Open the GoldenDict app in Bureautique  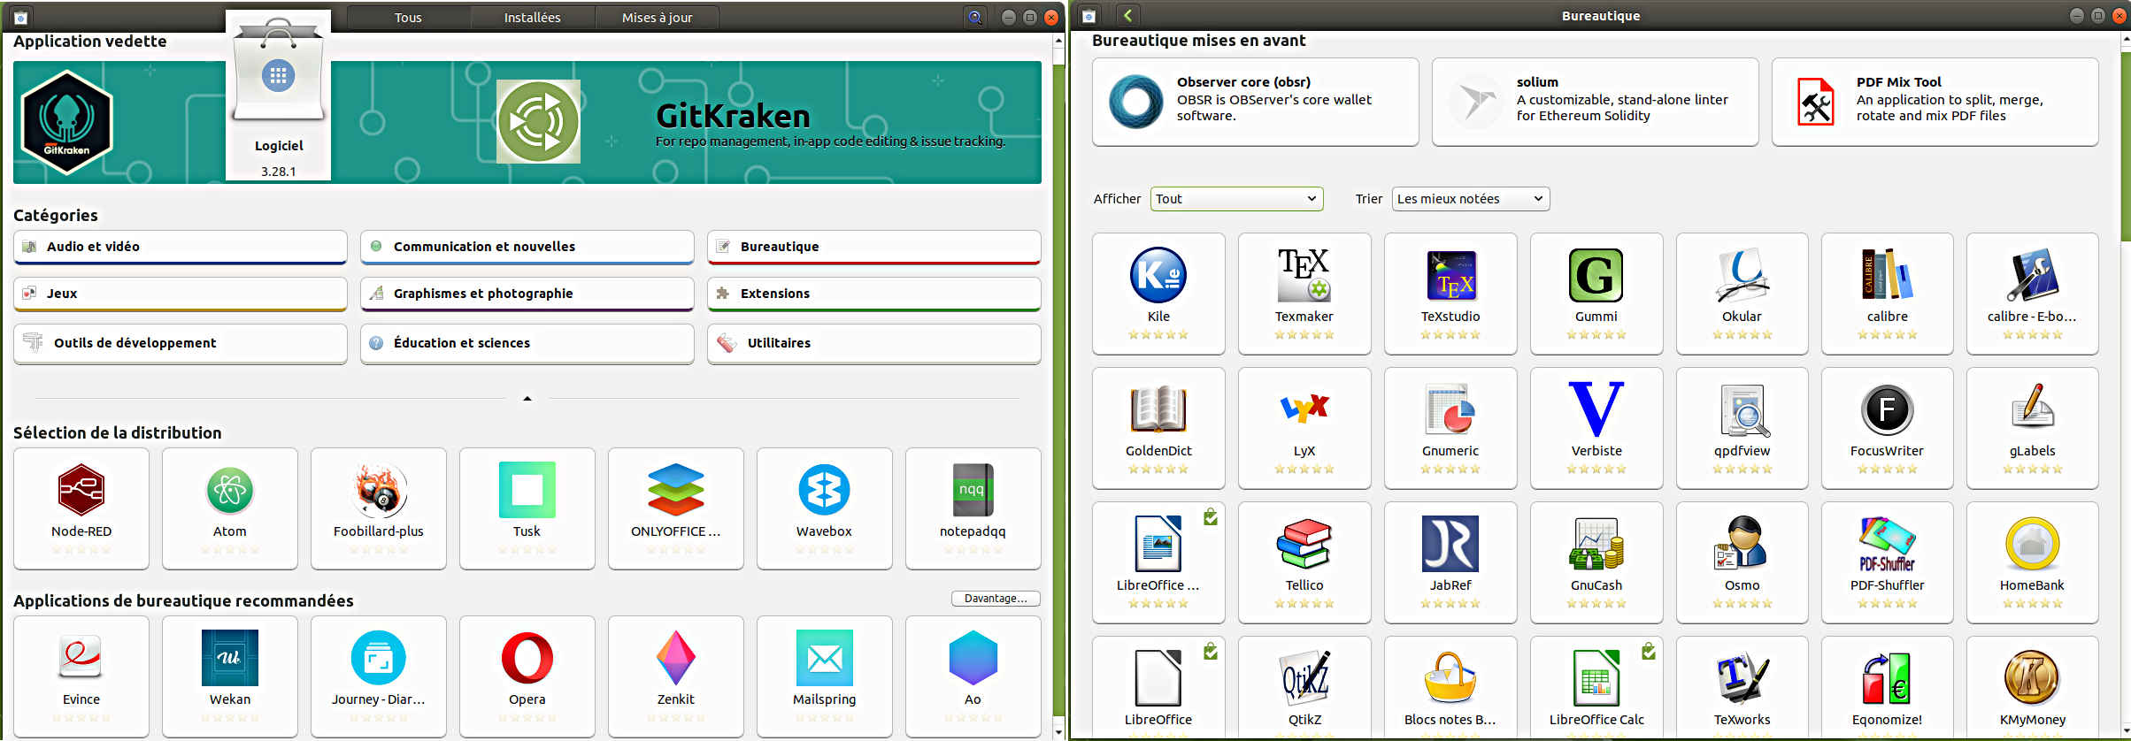(x=1158, y=428)
